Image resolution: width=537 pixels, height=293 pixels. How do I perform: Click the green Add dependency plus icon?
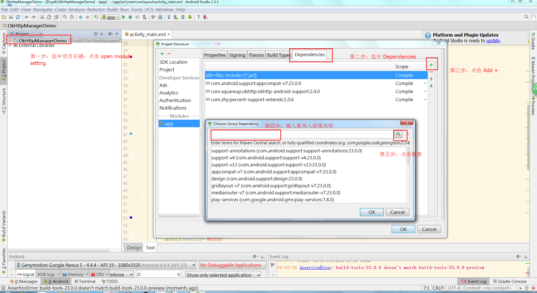pyautogui.click(x=431, y=65)
